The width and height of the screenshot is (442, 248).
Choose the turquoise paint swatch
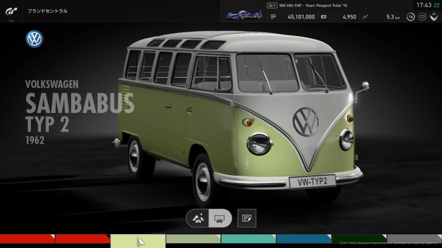pyautogui.click(x=249, y=239)
